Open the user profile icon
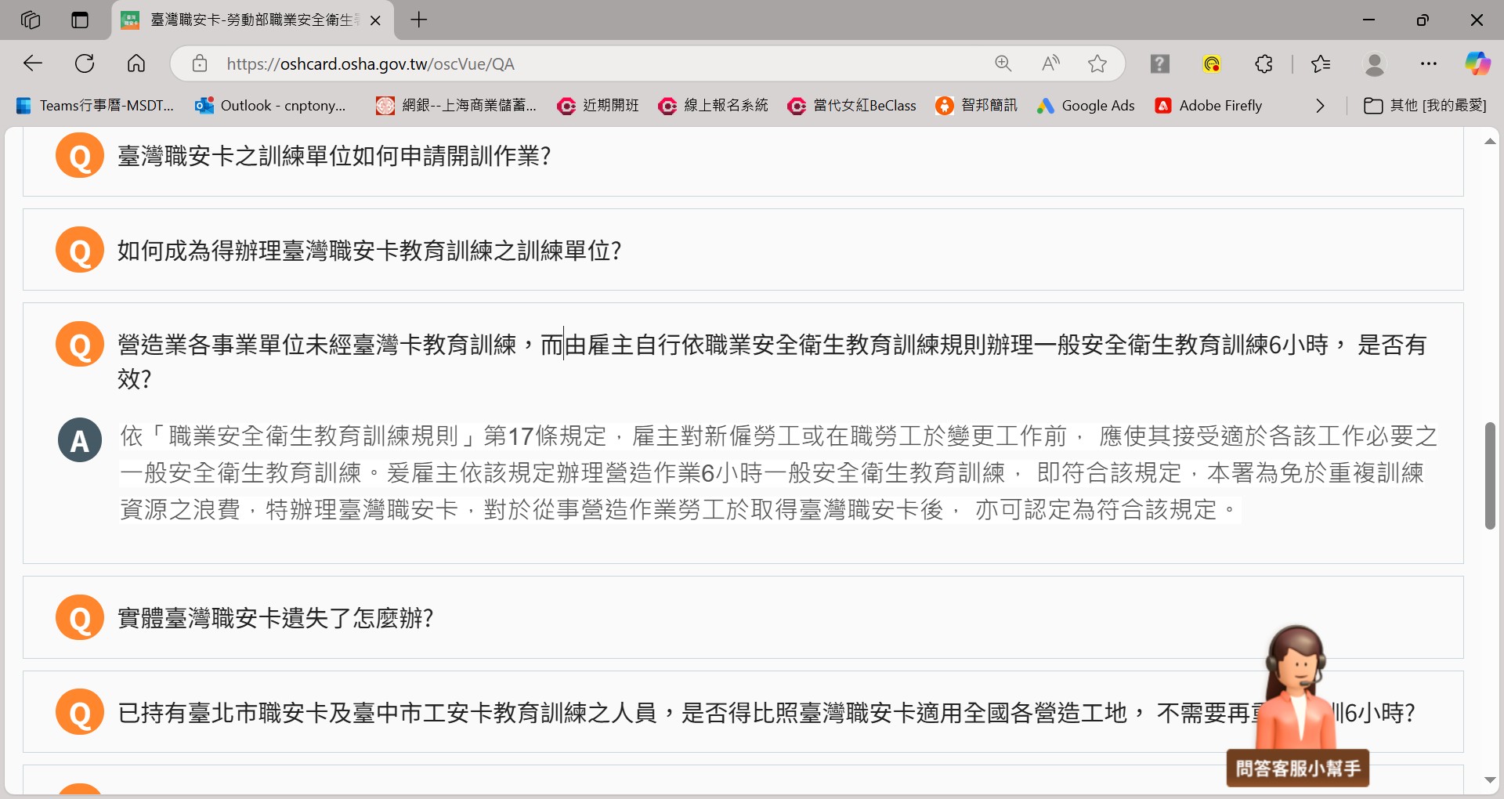Screen dimensions: 1504x799 coord(1375,63)
